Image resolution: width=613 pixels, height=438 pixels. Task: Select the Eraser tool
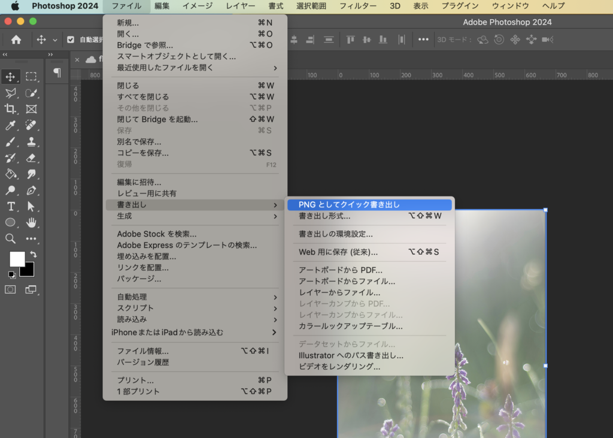click(x=31, y=158)
